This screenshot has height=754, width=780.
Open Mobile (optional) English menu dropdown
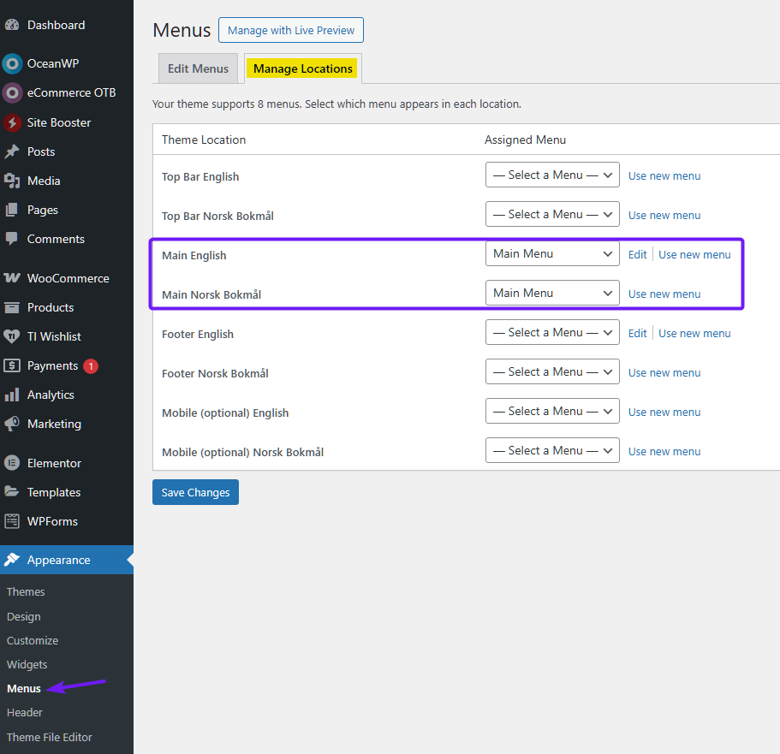click(552, 411)
